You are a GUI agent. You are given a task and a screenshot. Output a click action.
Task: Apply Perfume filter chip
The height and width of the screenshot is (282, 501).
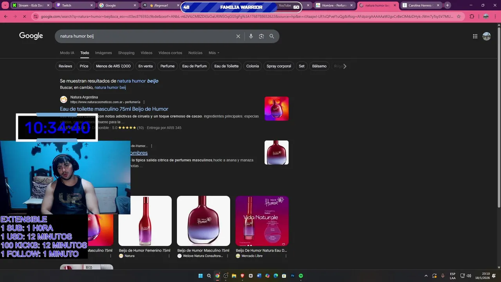pyautogui.click(x=168, y=66)
